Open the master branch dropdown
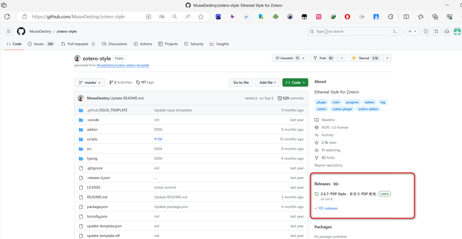Screen dimensions: 462x239 click(90, 82)
